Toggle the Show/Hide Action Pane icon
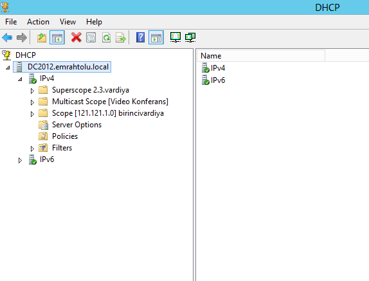This screenshot has width=369, height=281. point(156,37)
